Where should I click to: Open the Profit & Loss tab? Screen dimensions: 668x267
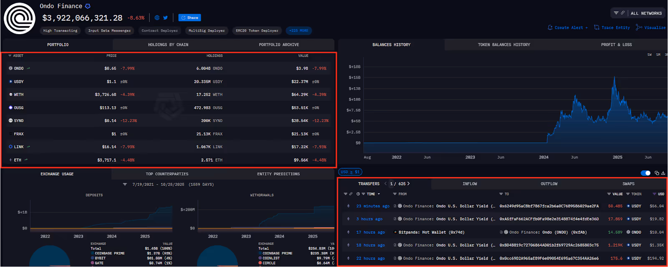pos(616,45)
